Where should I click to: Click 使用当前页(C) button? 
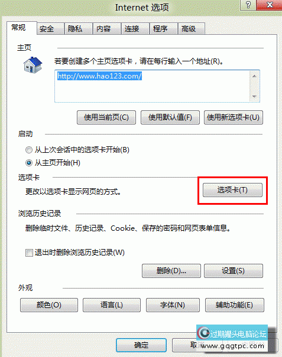coord(106,117)
